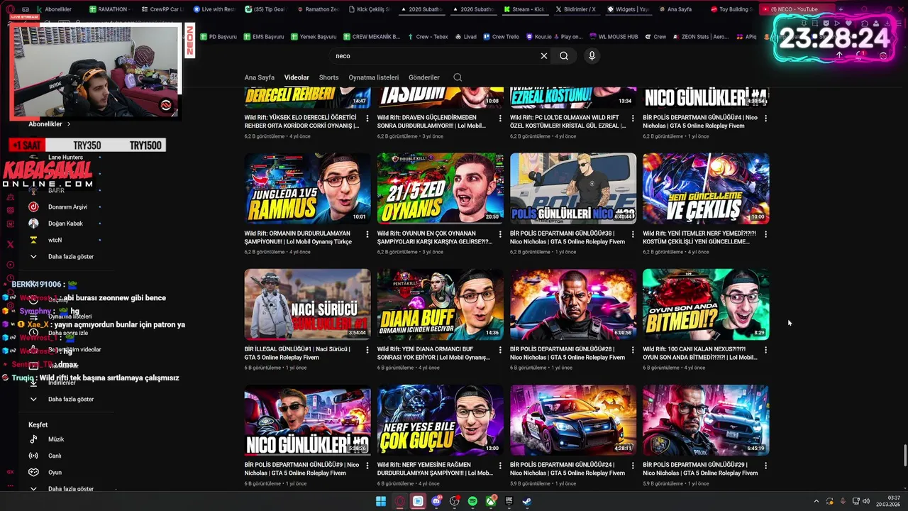This screenshot has height=511, width=908.
Task: Open Spotify from taskbar
Action: pyautogui.click(x=472, y=501)
